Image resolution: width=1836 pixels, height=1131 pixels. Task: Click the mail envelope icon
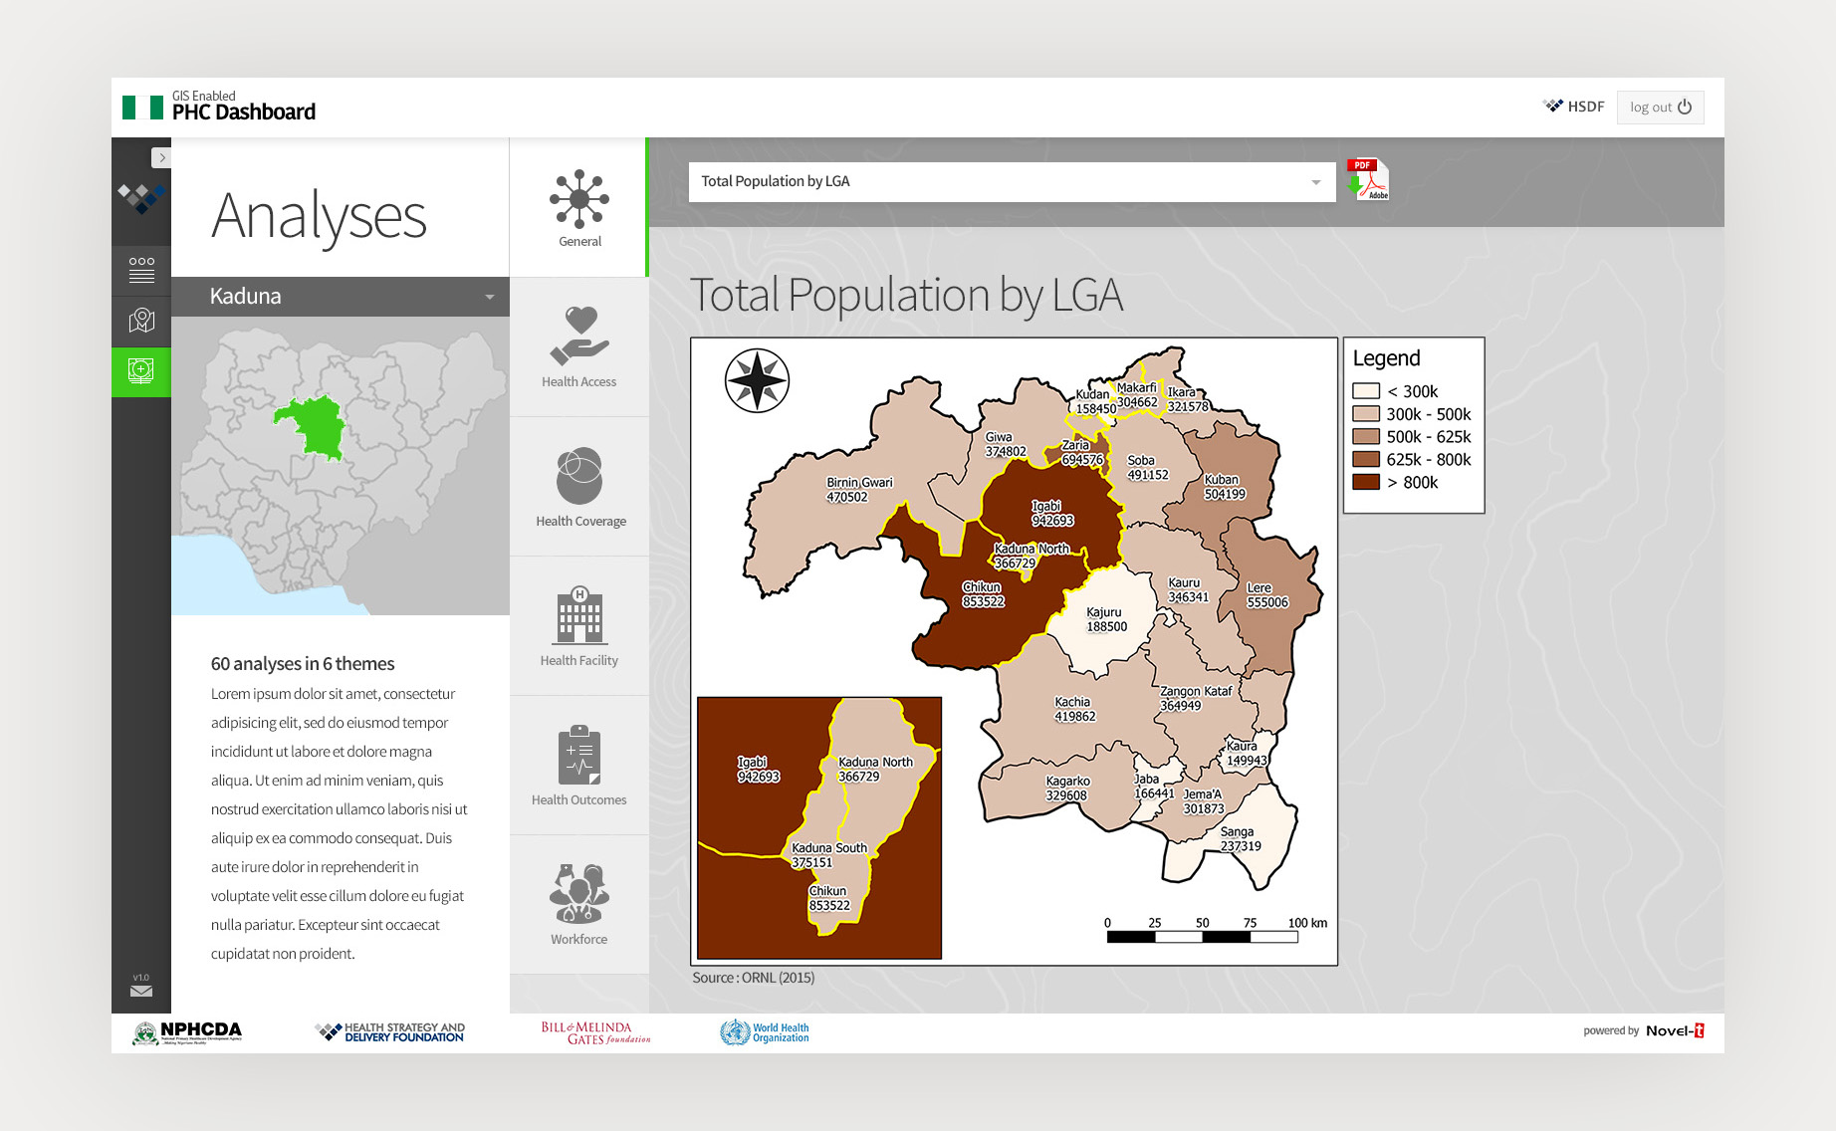click(141, 990)
